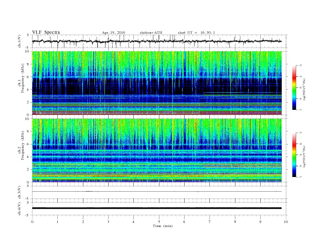The image size is (322, 249).
Task: Select the log(PSD) label beside ch.1 colorbar
Action: click(305, 89)
